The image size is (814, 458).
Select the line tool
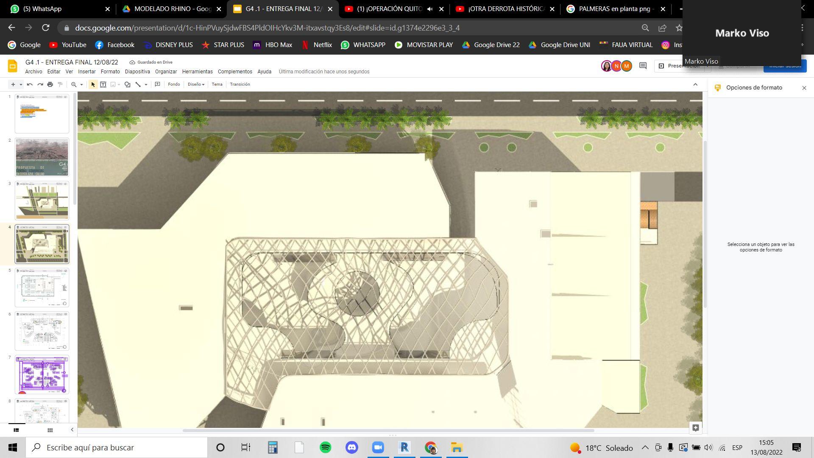(138, 84)
